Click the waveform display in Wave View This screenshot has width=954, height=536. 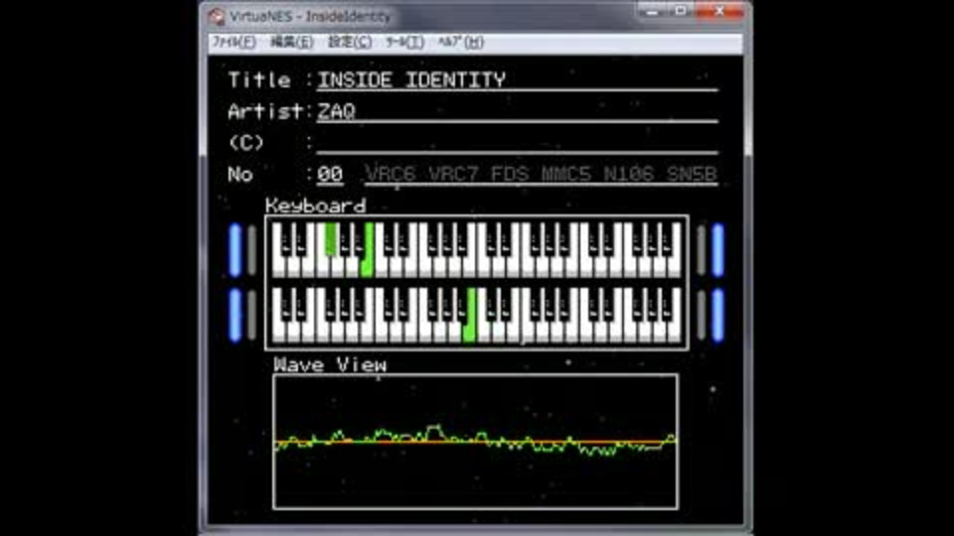[x=475, y=442]
